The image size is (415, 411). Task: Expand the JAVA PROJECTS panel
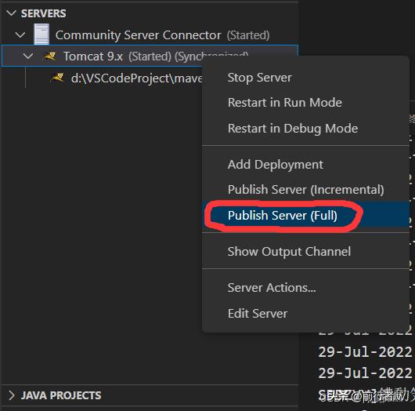tap(12, 395)
